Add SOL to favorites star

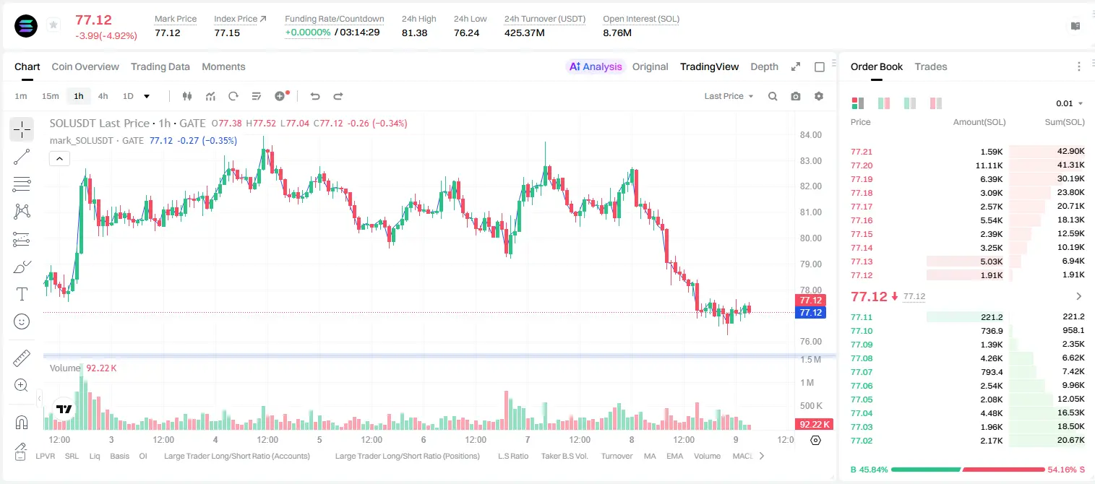pos(53,25)
